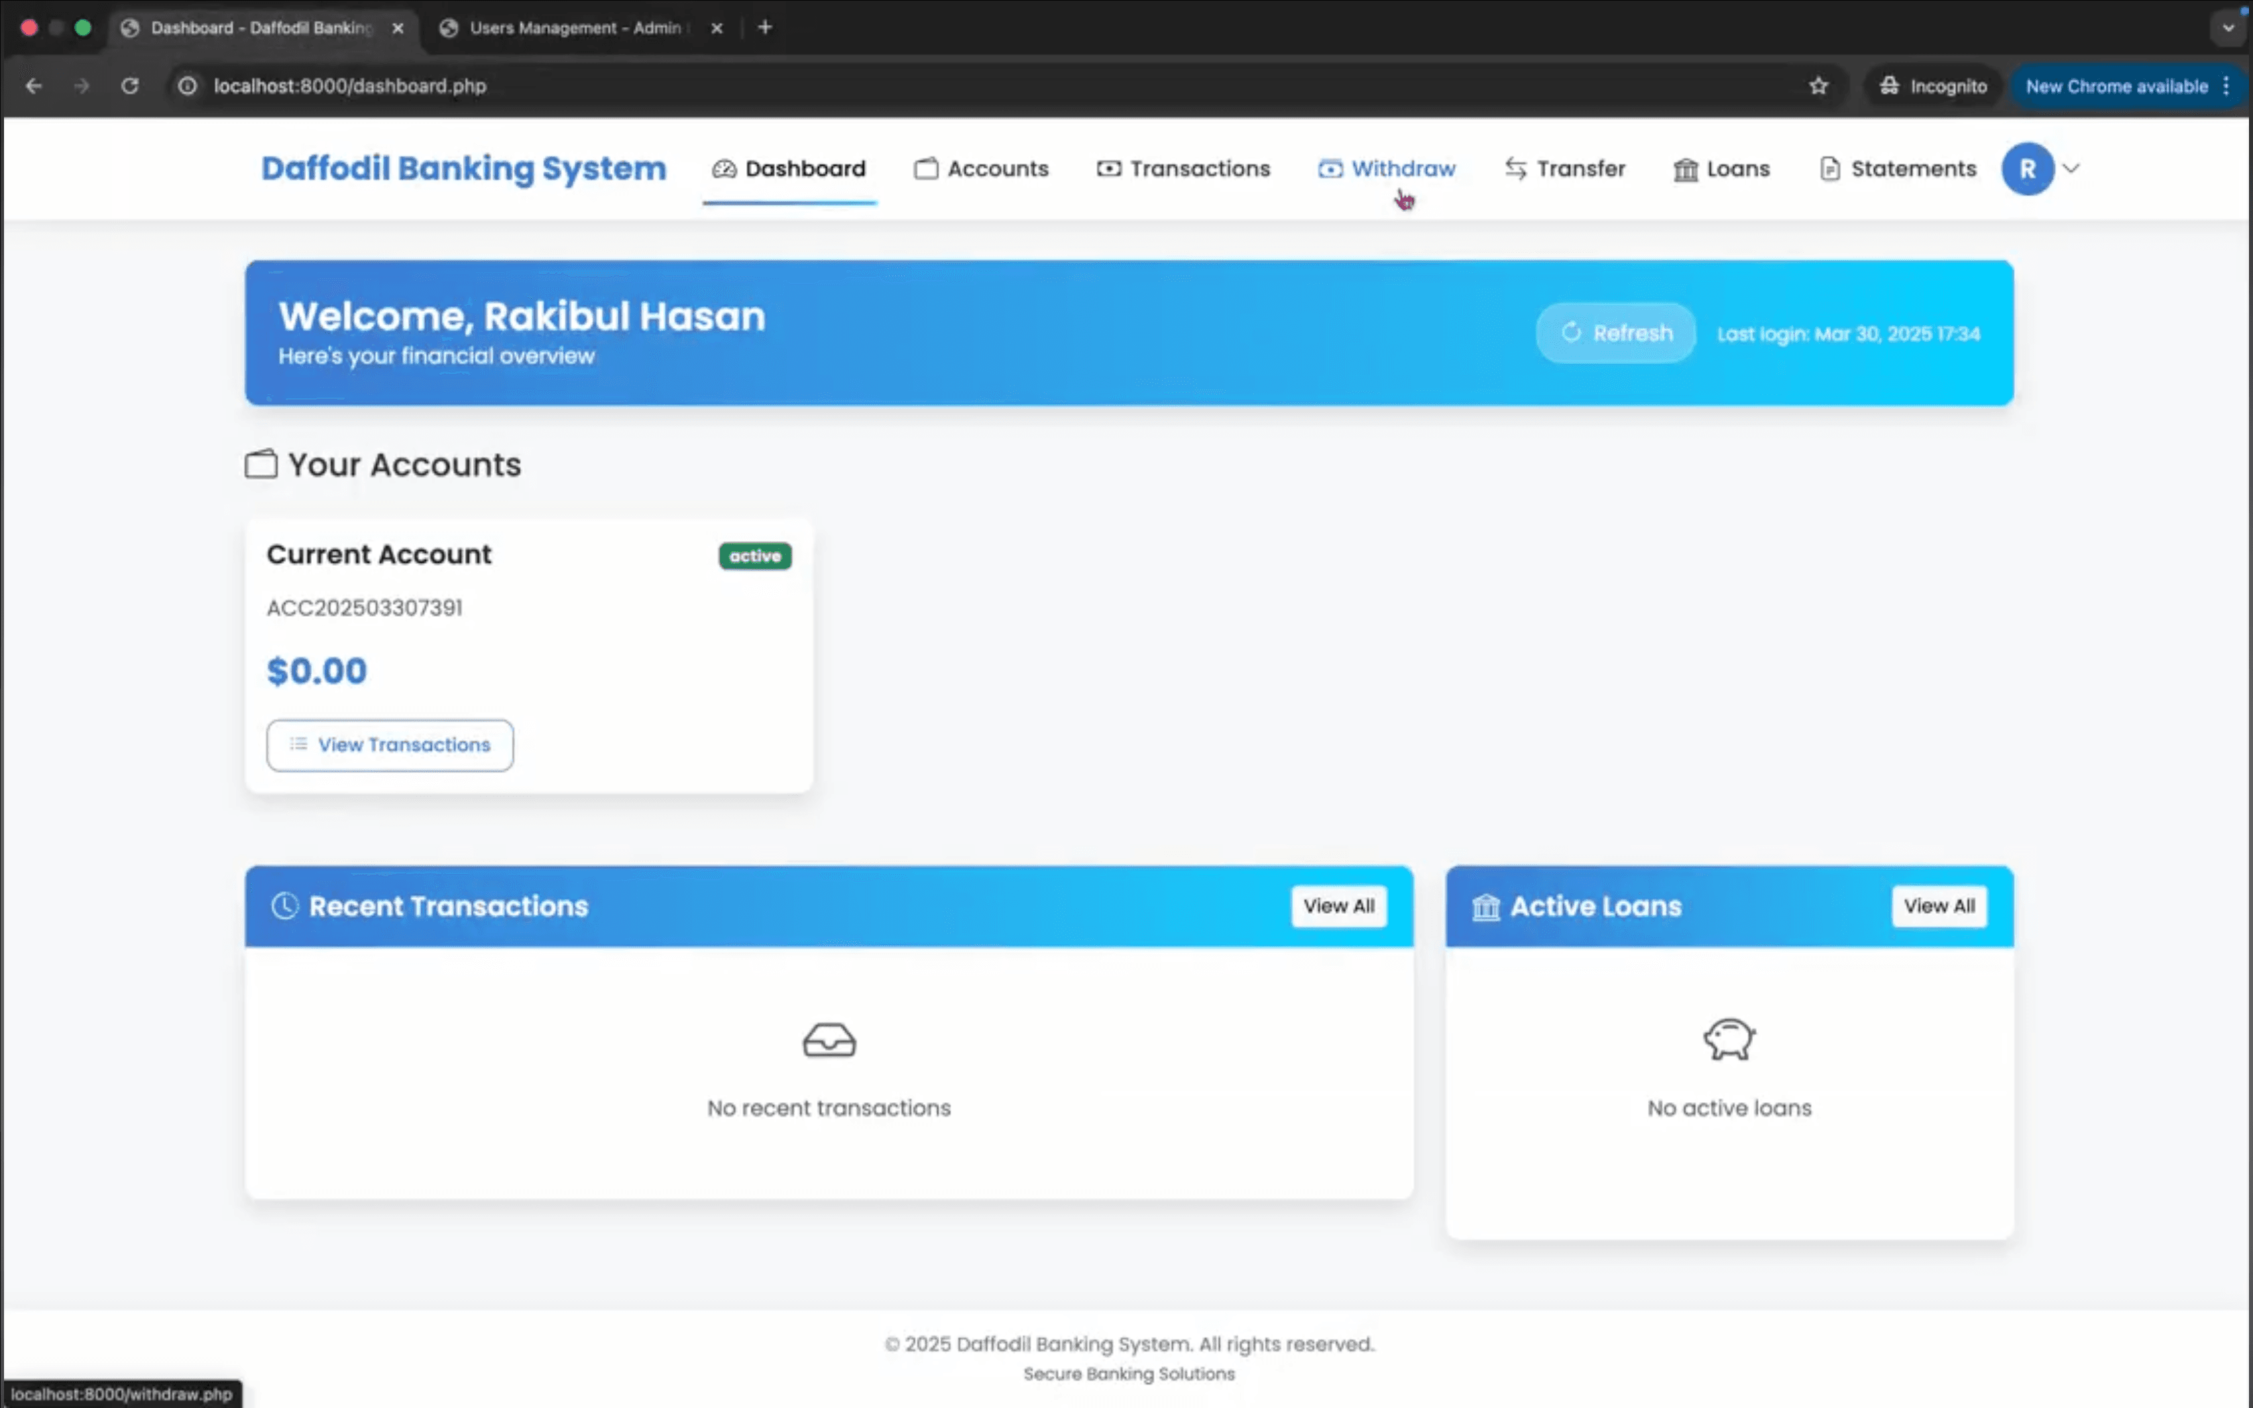Reload the page with refresh icon
Screen dimensions: 2253x1408
pyautogui.click(x=129, y=86)
